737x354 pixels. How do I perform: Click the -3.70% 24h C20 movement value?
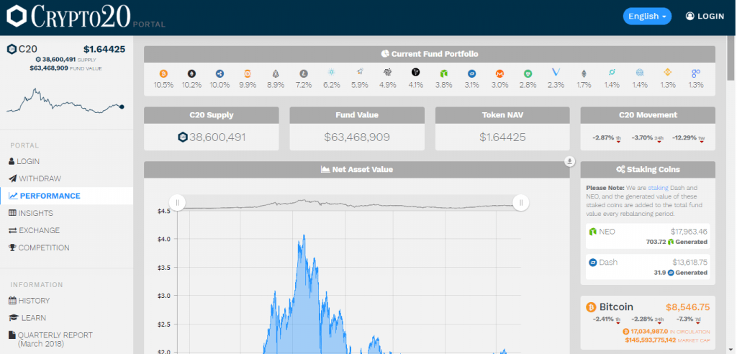(643, 137)
